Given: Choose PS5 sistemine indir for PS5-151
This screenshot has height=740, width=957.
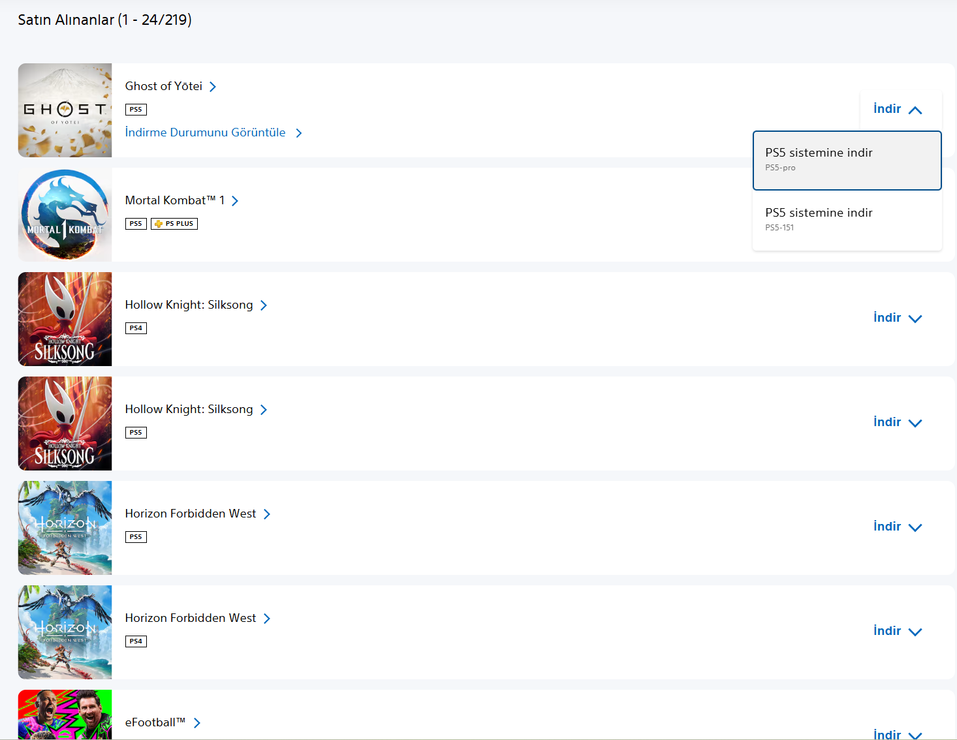Looking at the screenshot, I should pyautogui.click(x=847, y=220).
